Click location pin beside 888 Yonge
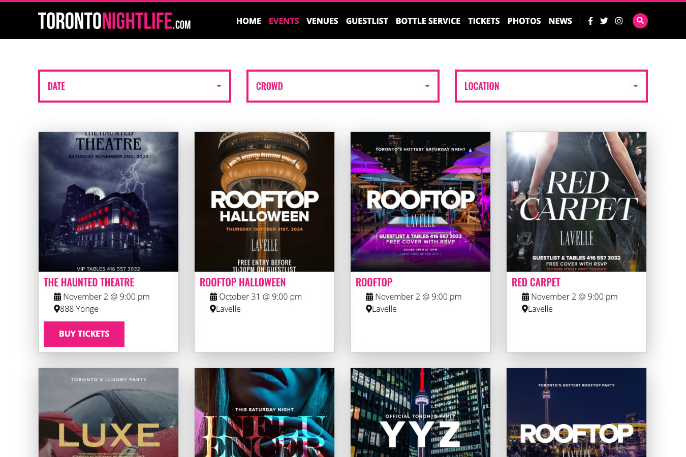This screenshot has width=686, height=457. coord(57,309)
